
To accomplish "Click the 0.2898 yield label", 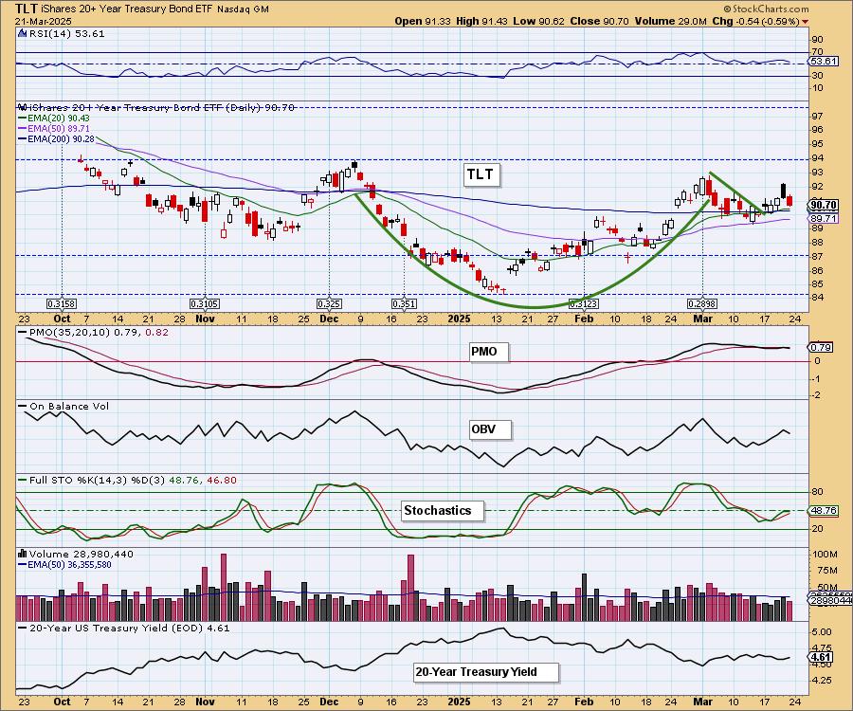I will (701, 303).
